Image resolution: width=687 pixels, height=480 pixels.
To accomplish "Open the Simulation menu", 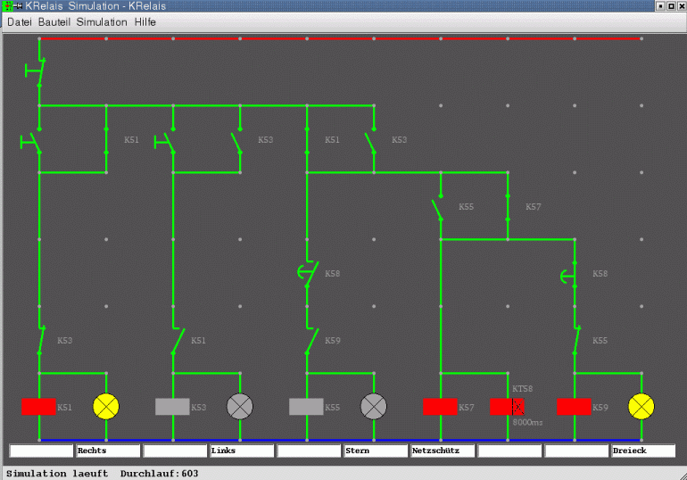I will (102, 21).
